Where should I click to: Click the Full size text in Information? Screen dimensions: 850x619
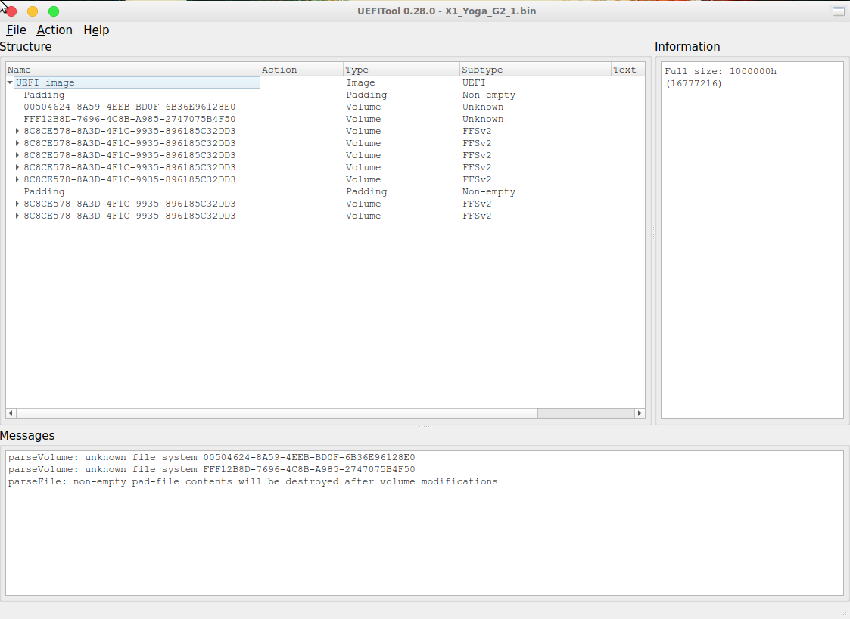pos(721,77)
